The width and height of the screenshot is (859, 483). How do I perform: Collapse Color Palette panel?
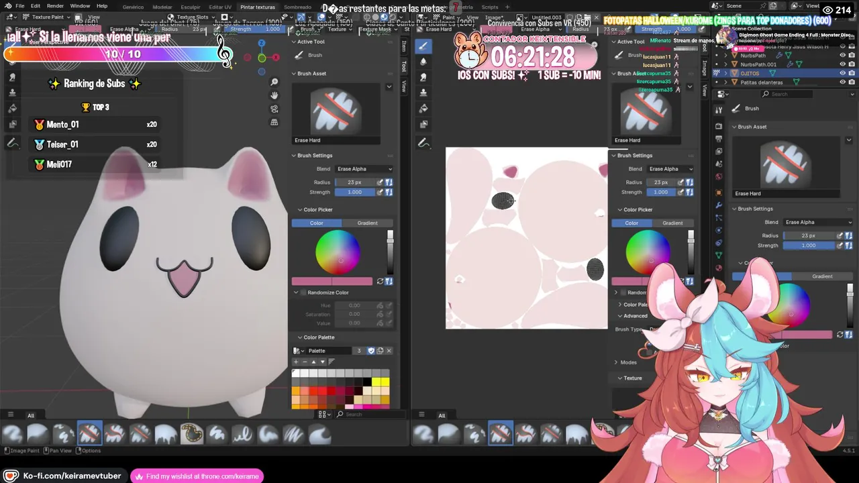(x=299, y=337)
